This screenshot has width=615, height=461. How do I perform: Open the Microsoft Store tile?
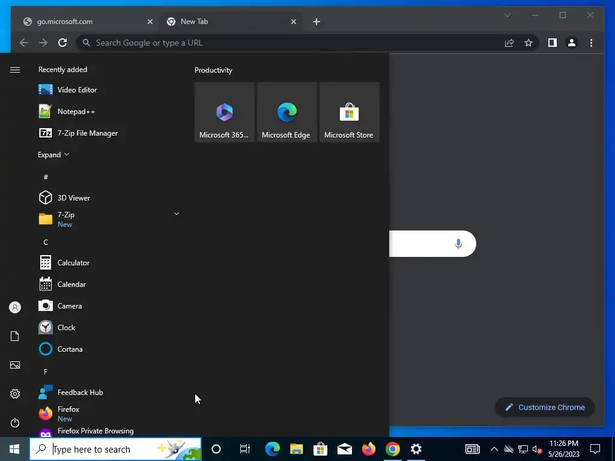coord(350,112)
